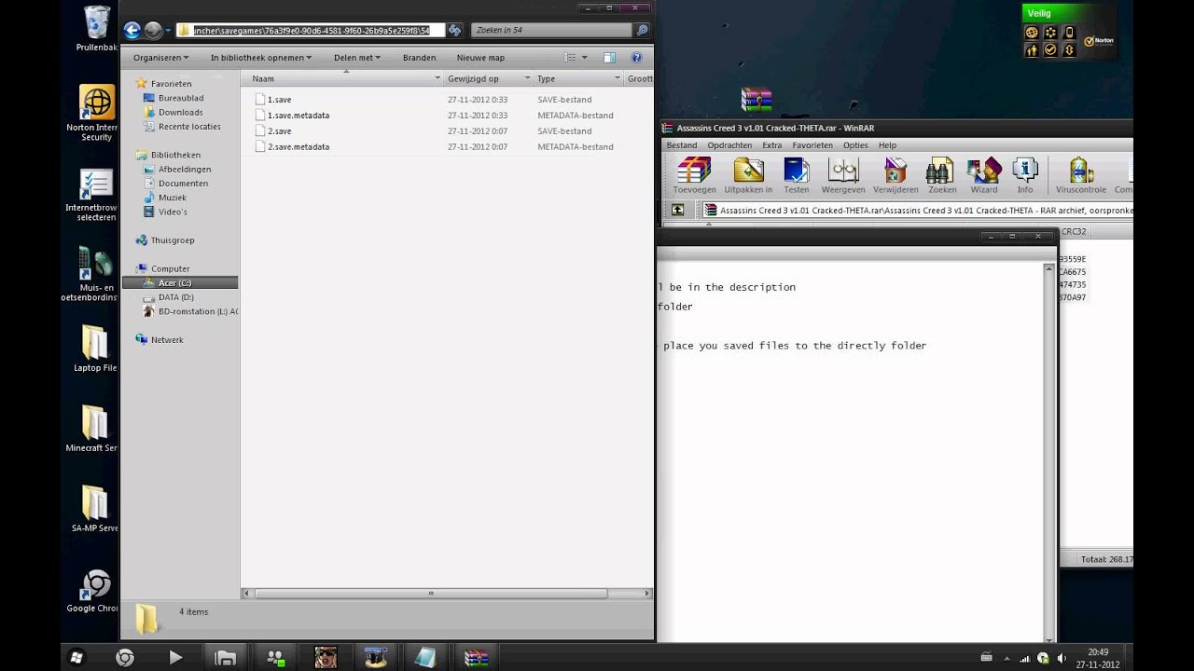This screenshot has height=671, width=1194.
Task: Open the recent pages history arrow
Action: (168, 31)
